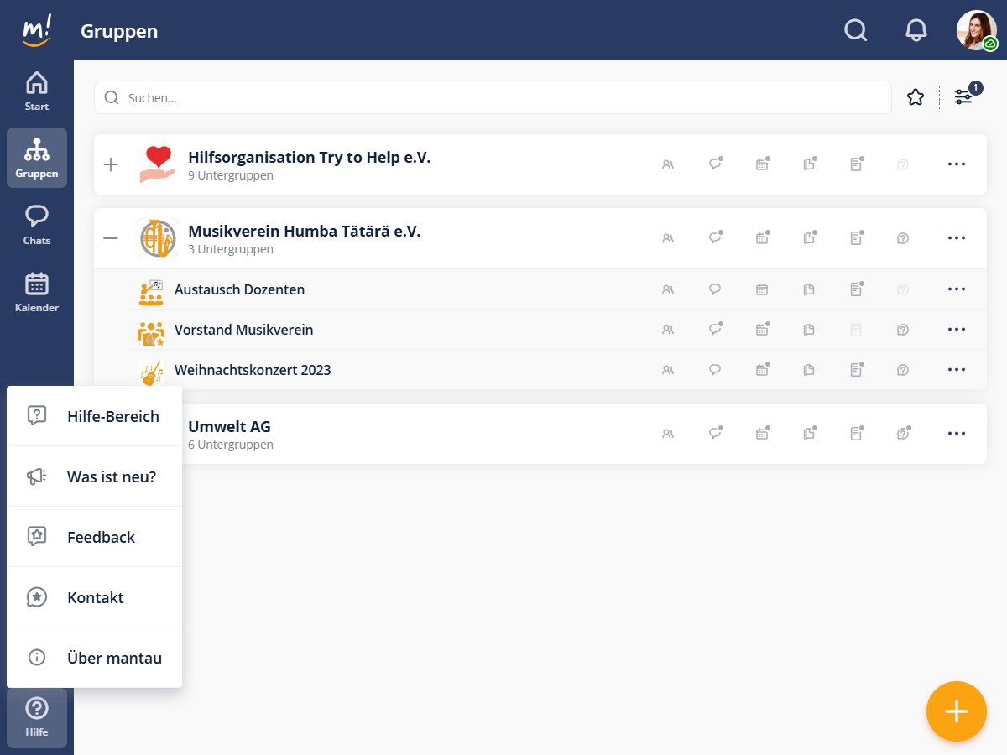Click the search magnifier in the header
The width and height of the screenshot is (1007, 755).
pos(855,31)
